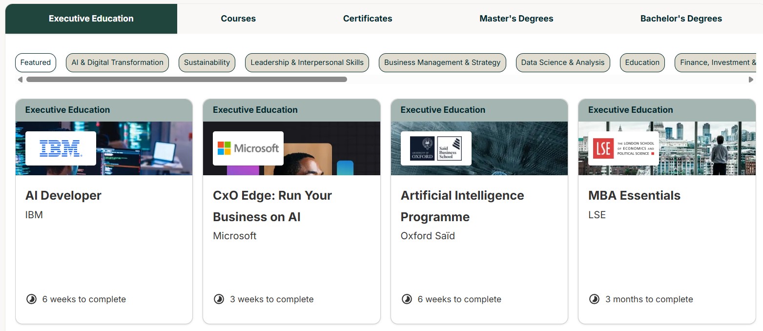This screenshot has height=331, width=763.
Task: Click the Oxford Saïd Business School logo
Action: pos(436,148)
